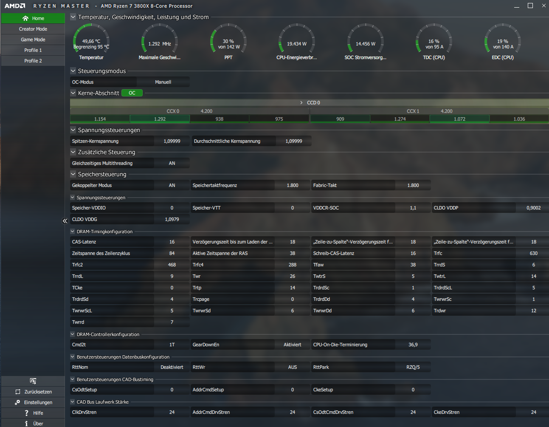Click Speichertaktfrequenz value 1.800
Viewport: 549px width, 427px height.
tap(293, 185)
